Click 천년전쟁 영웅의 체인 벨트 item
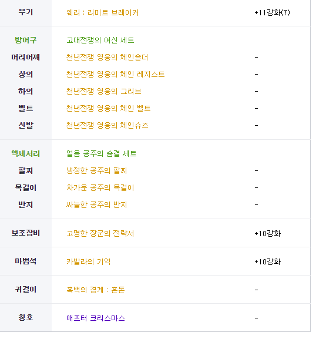Screen dimensions: 316x339 (x=108, y=108)
